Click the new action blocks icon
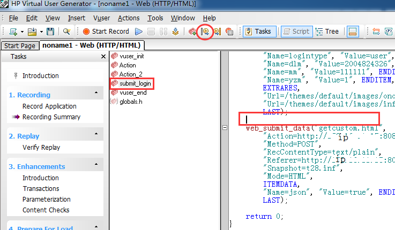 (192, 32)
